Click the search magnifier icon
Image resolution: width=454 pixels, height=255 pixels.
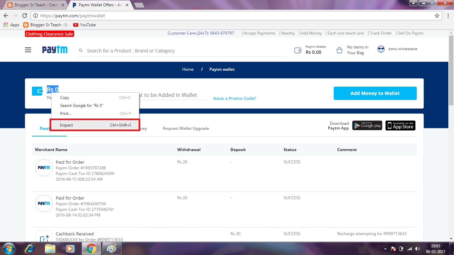coord(80,50)
